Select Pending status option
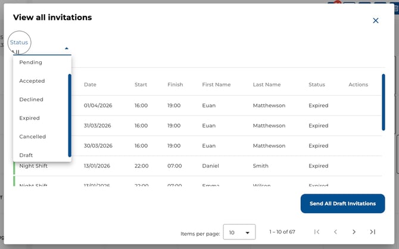 [30, 63]
